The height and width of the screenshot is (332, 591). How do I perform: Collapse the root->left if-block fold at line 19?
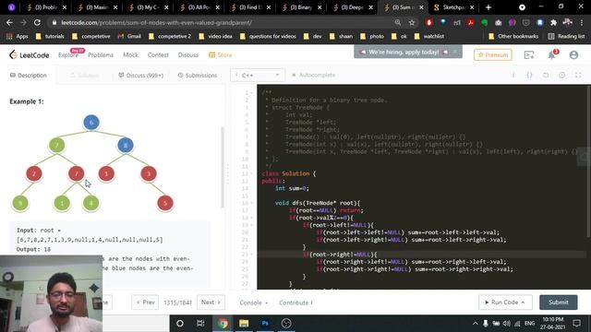251,225
